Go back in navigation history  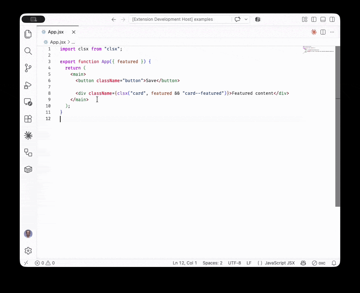(x=114, y=19)
